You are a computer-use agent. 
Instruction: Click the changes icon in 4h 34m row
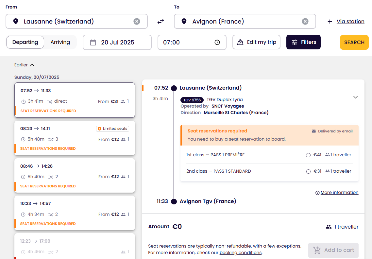click(51, 215)
